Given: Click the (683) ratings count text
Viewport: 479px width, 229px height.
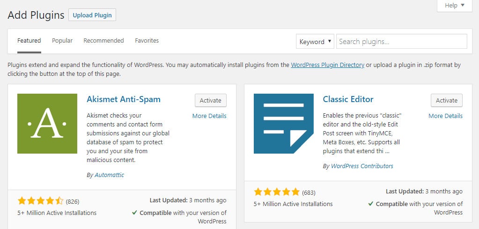Looking at the screenshot, I should click(x=309, y=192).
